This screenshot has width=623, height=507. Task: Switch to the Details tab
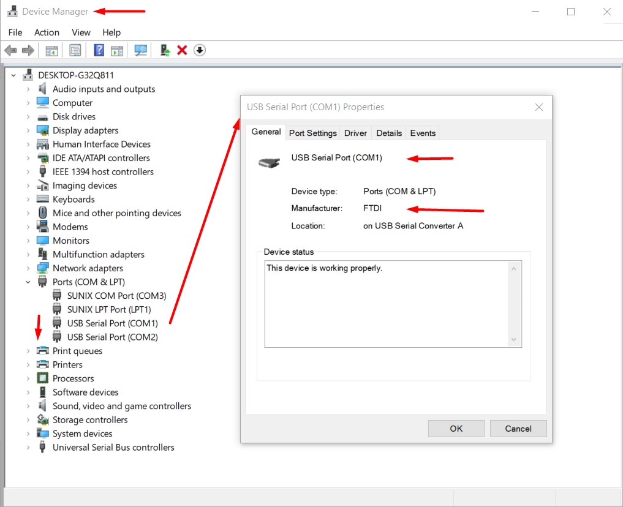coord(389,133)
